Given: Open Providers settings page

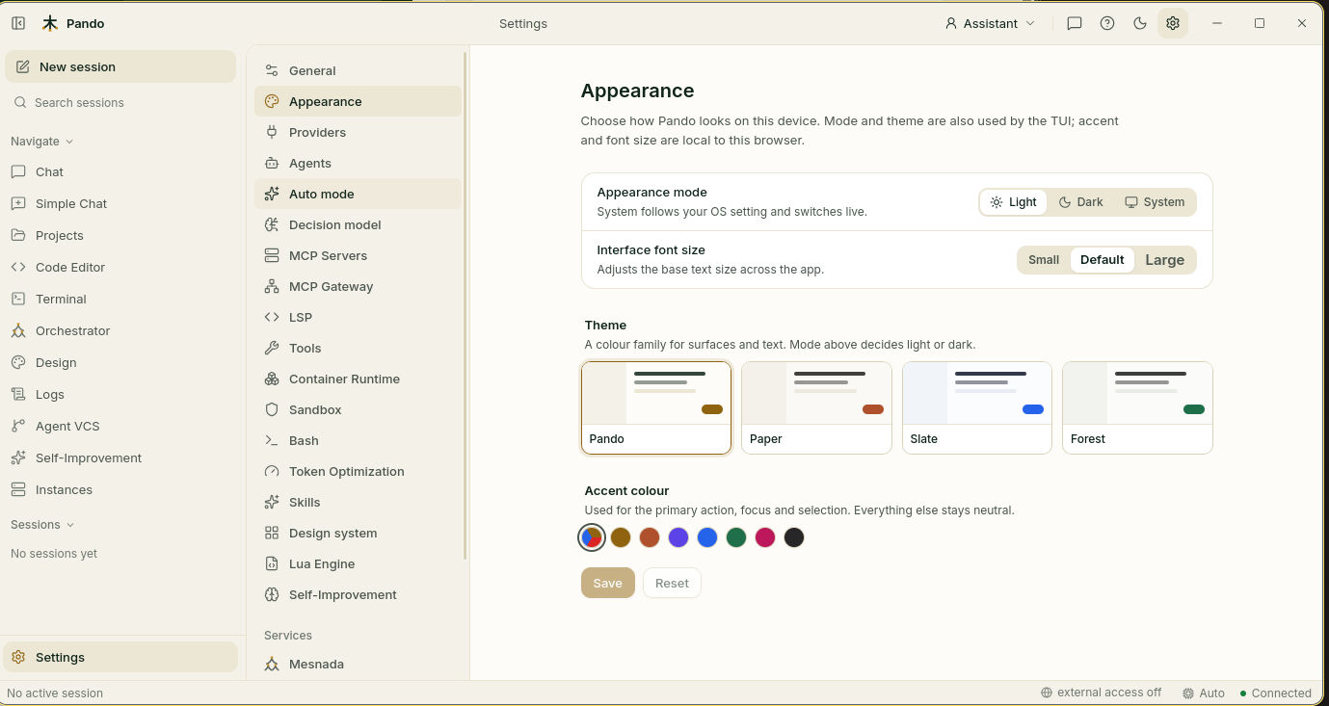Looking at the screenshot, I should point(358,132).
